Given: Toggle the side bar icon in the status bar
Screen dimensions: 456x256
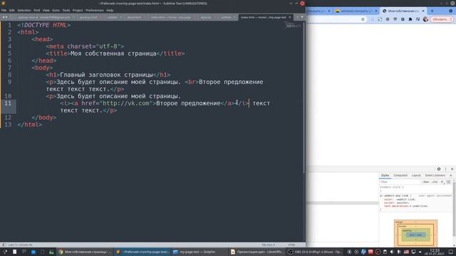Looking at the screenshot, I should (4, 245).
